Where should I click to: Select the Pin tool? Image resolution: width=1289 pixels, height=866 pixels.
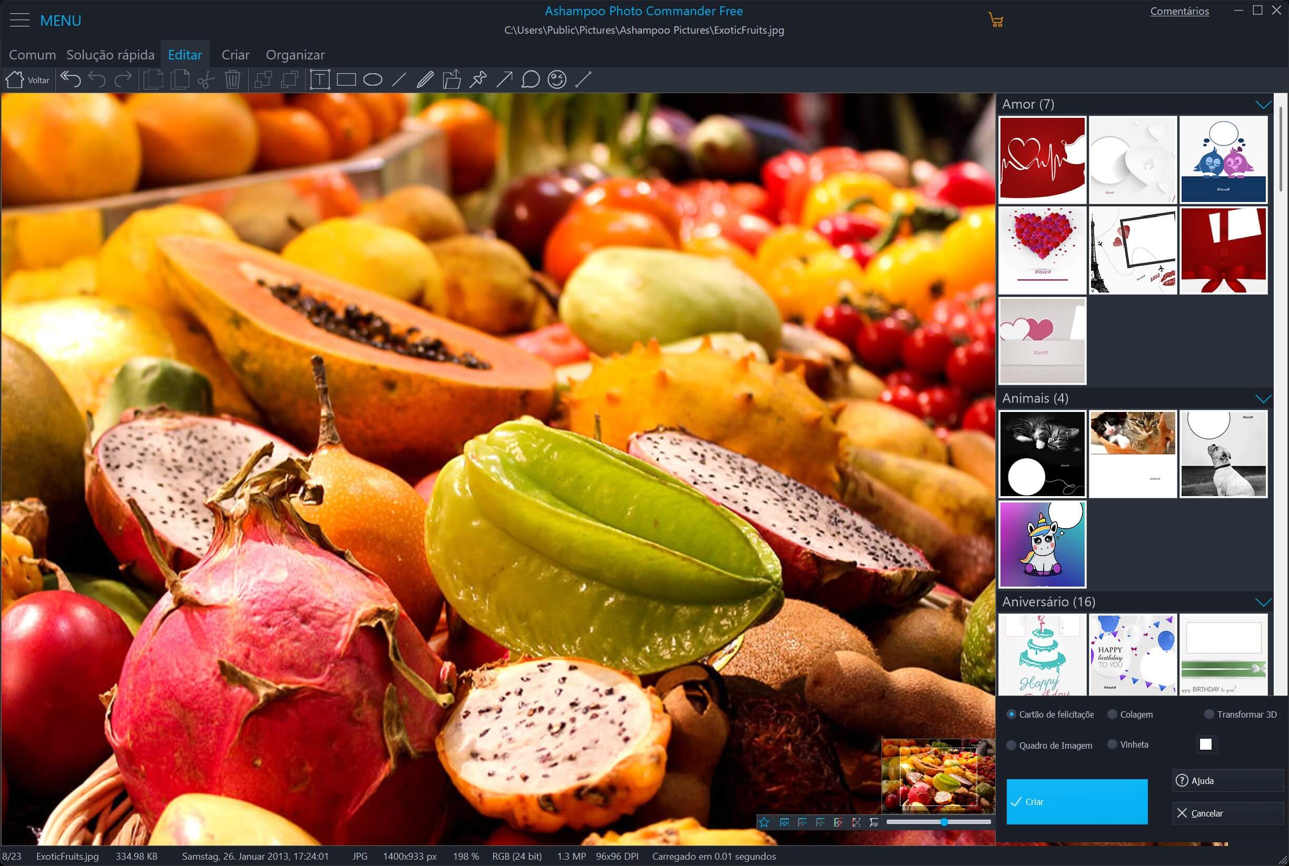(x=478, y=79)
